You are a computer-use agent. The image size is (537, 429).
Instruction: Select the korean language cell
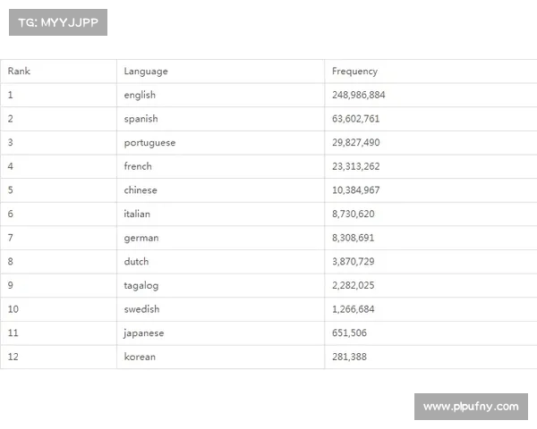coord(140,357)
